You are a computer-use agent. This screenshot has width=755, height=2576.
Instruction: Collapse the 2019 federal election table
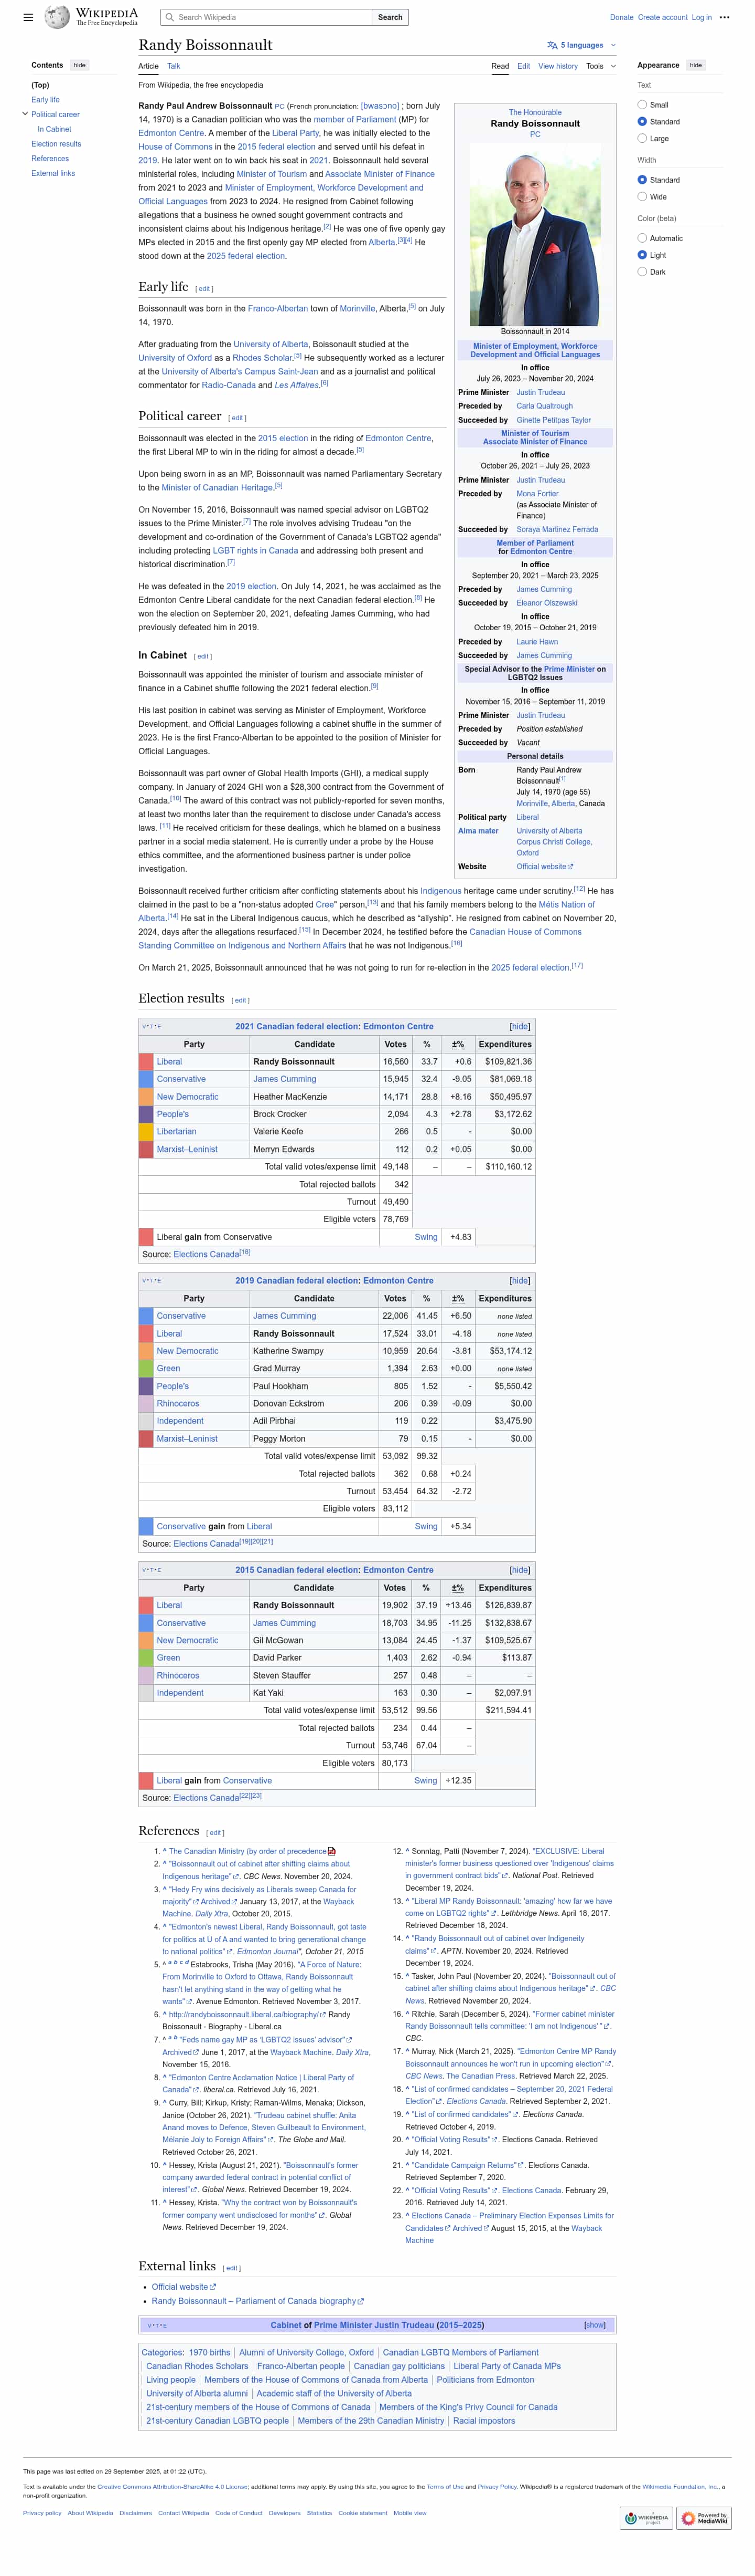[519, 1280]
